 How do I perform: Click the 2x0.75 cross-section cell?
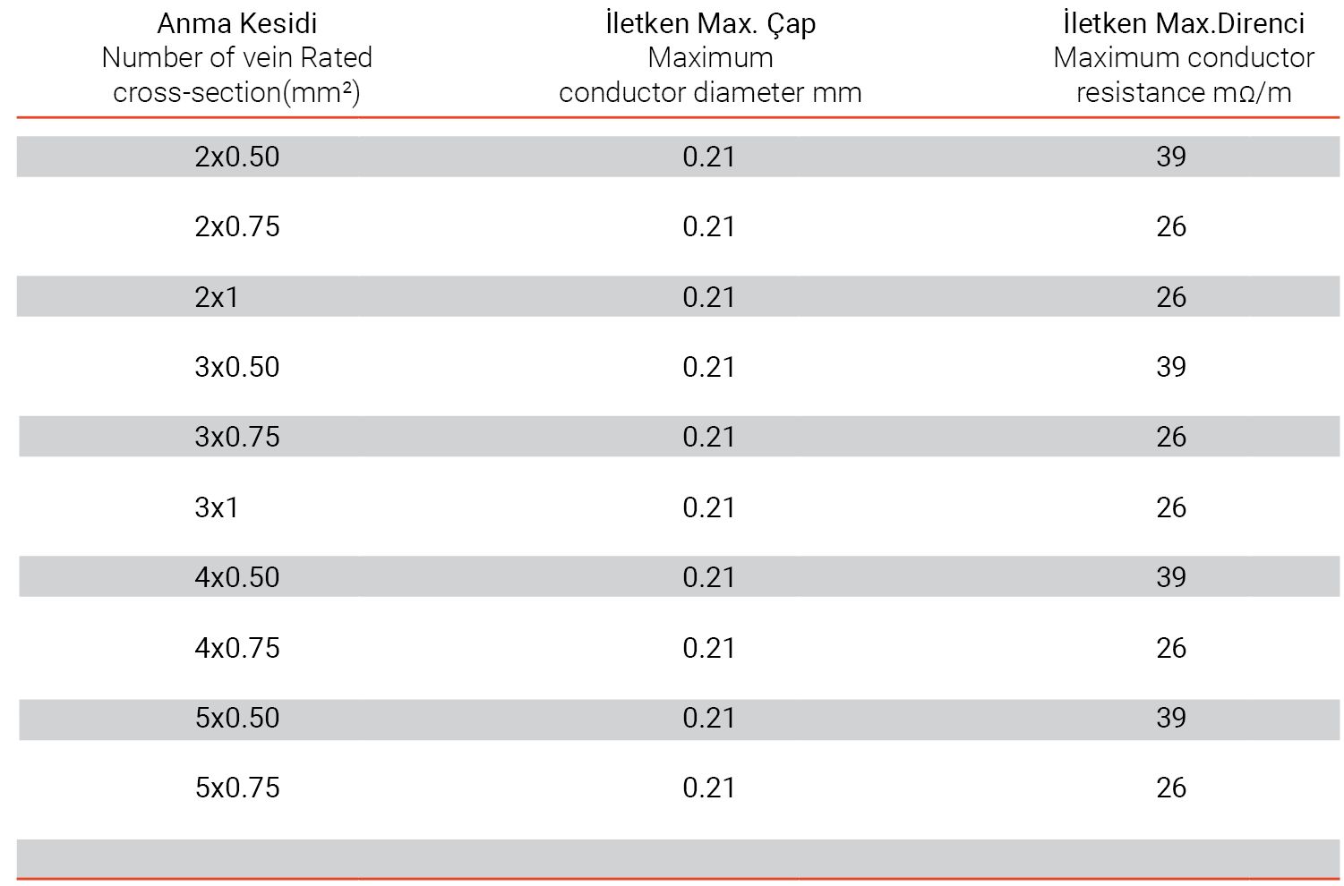pos(237,226)
